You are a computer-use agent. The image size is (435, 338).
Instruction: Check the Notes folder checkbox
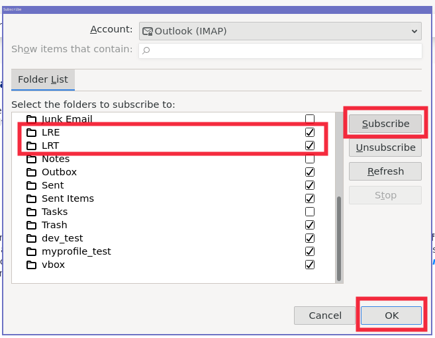coord(309,159)
